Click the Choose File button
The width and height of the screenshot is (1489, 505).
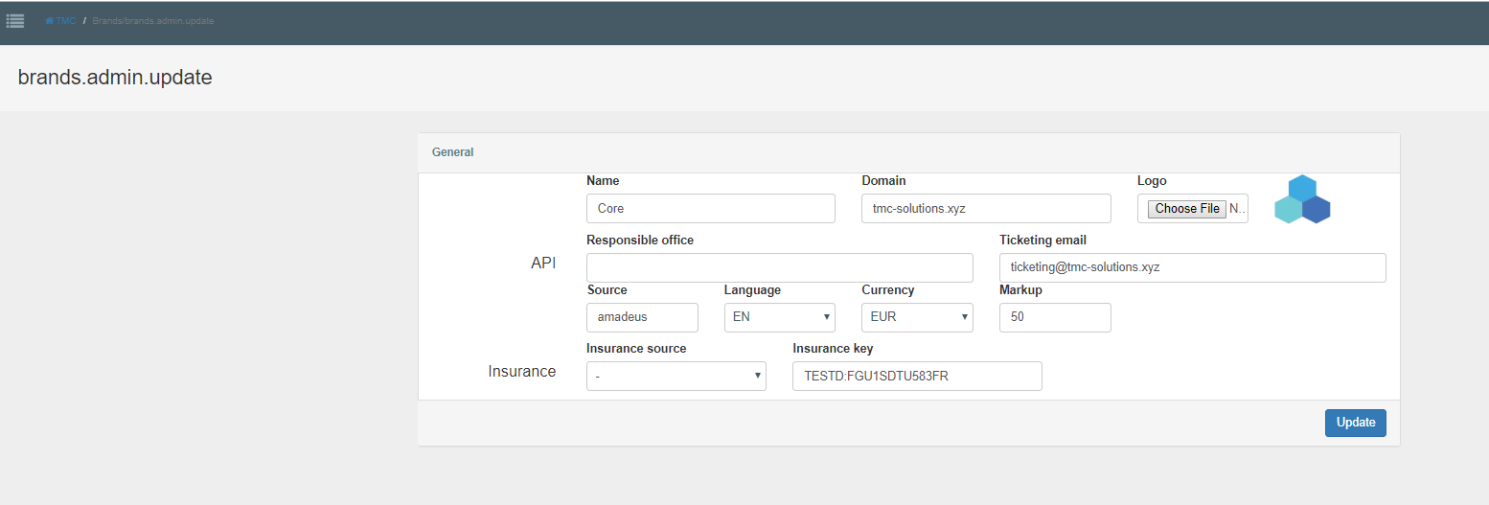point(1187,209)
